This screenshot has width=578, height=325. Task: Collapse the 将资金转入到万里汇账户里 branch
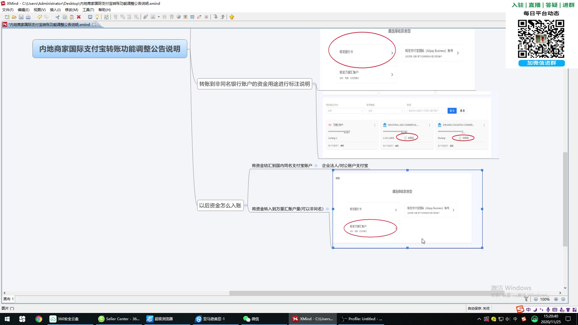(327, 209)
